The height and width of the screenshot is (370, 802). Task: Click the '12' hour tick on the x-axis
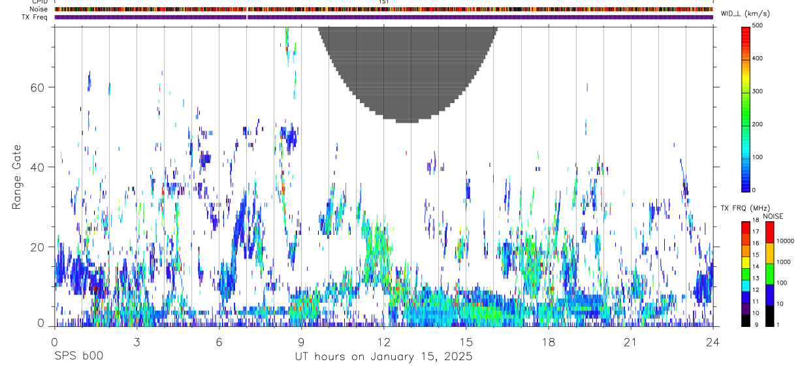click(383, 342)
